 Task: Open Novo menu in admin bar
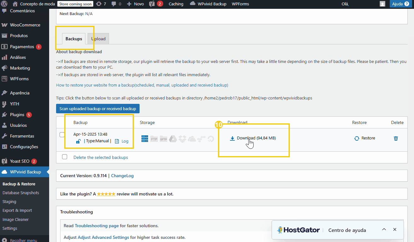click(x=135, y=4)
